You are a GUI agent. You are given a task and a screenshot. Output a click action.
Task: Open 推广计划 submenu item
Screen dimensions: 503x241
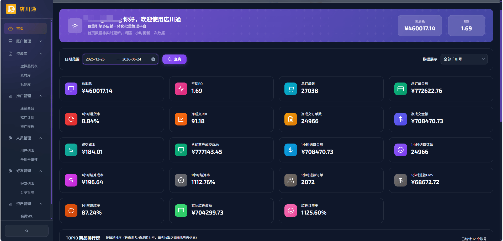27,117
